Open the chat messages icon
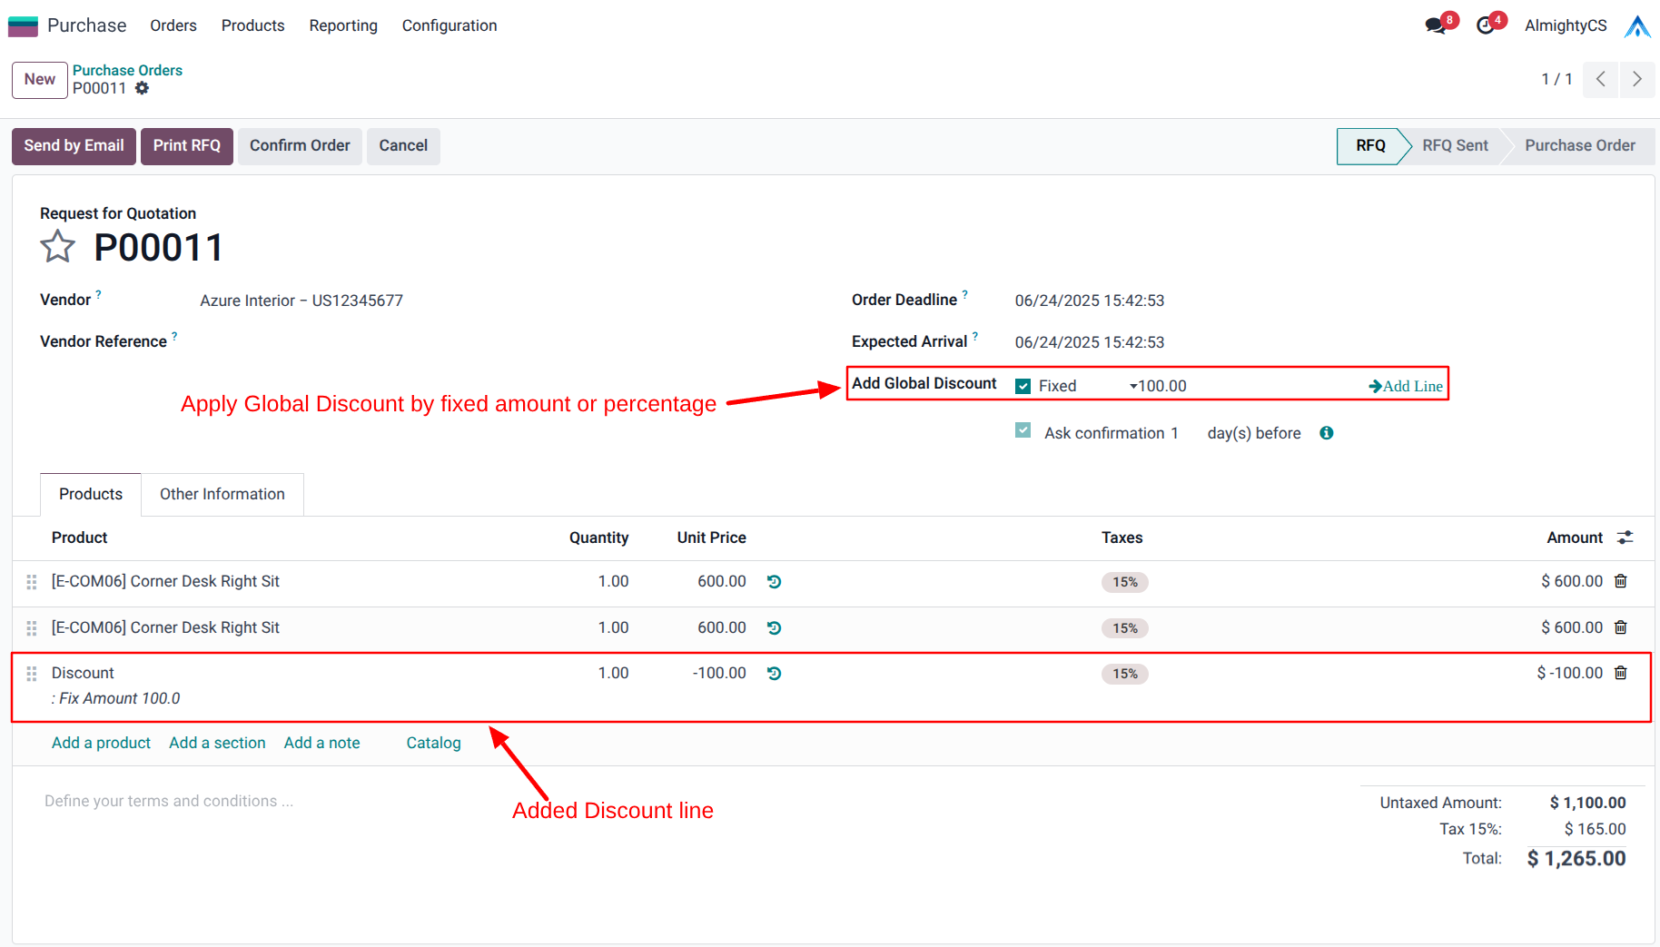 coord(1435,25)
